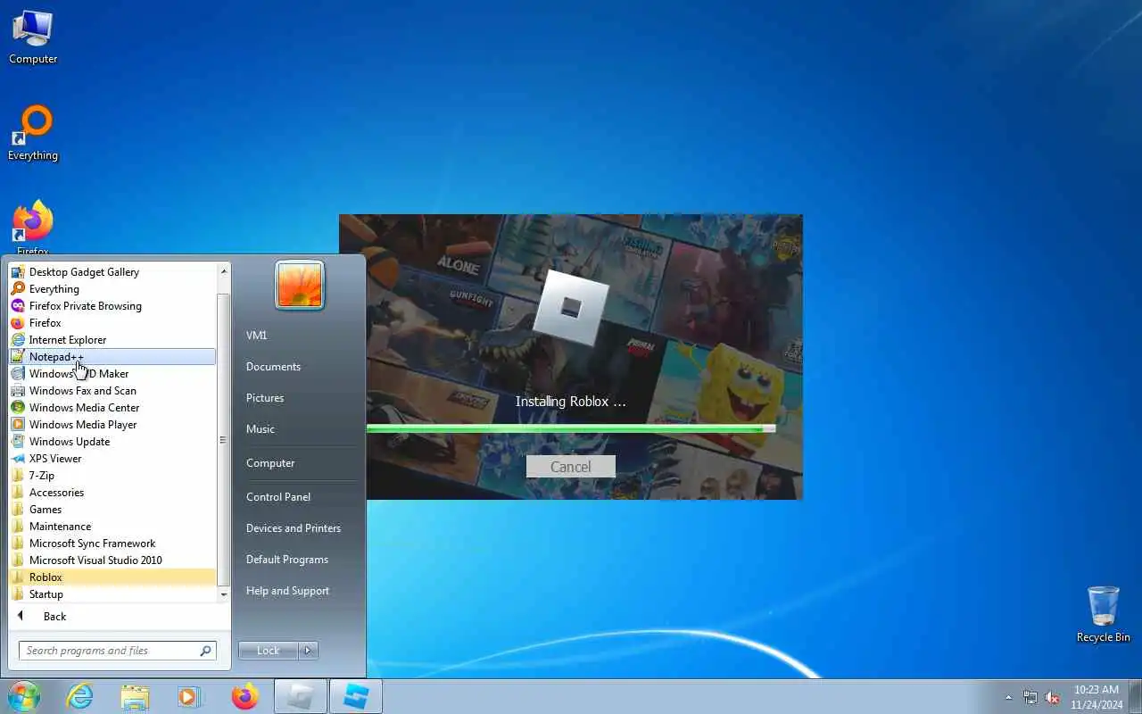Open Devices and Printers

[x=294, y=527]
